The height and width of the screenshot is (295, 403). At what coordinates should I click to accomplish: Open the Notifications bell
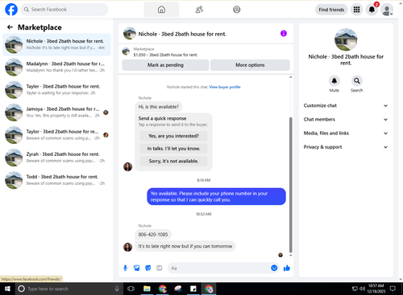372,10
